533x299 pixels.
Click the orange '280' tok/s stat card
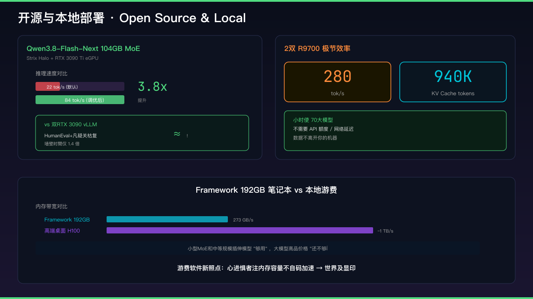click(338, 82)
